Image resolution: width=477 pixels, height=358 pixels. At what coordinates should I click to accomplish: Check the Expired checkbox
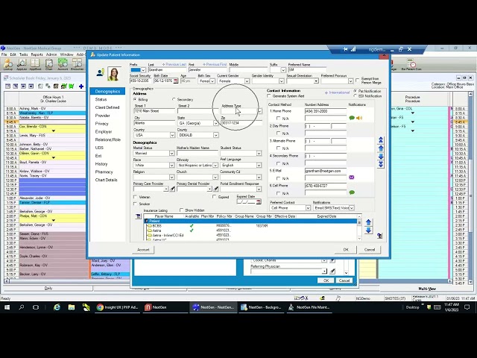point(215,197)
